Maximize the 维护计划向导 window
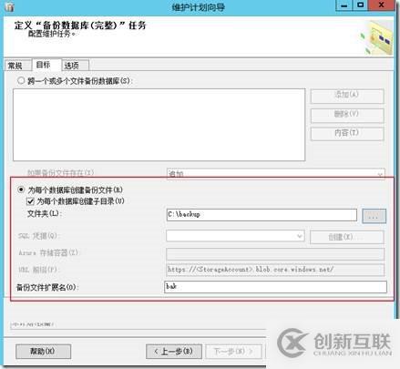This screenshot has width=400, height=369. tap(360, 5)
